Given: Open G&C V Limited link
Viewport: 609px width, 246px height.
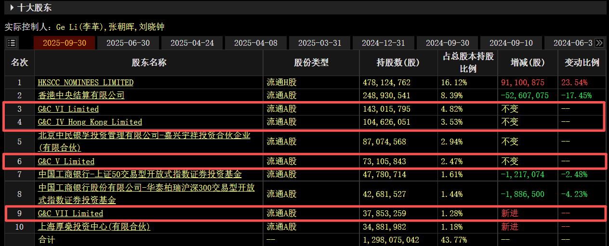Looking at the screenshot, I should [x=66, y=161].
